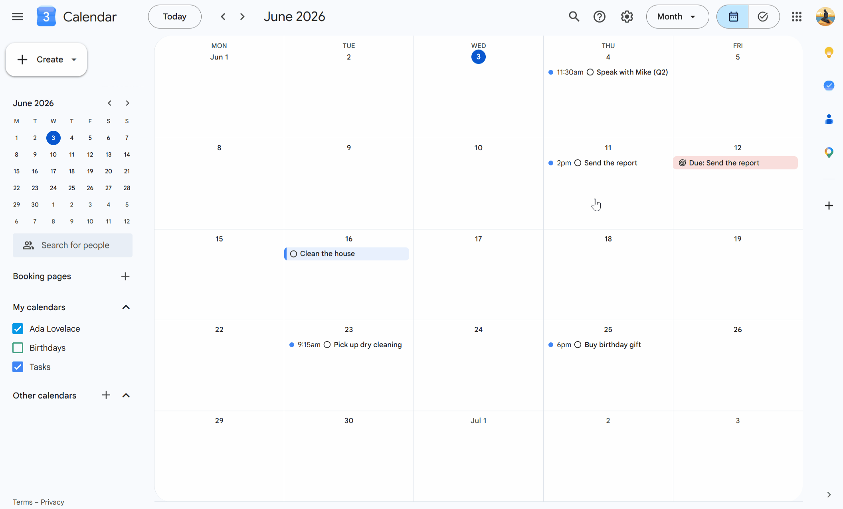
Task: Mini calendar previous month arrow
Action: click(109, 103)
